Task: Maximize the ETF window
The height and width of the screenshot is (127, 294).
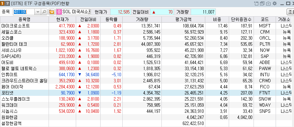Action: pos(288,3)
